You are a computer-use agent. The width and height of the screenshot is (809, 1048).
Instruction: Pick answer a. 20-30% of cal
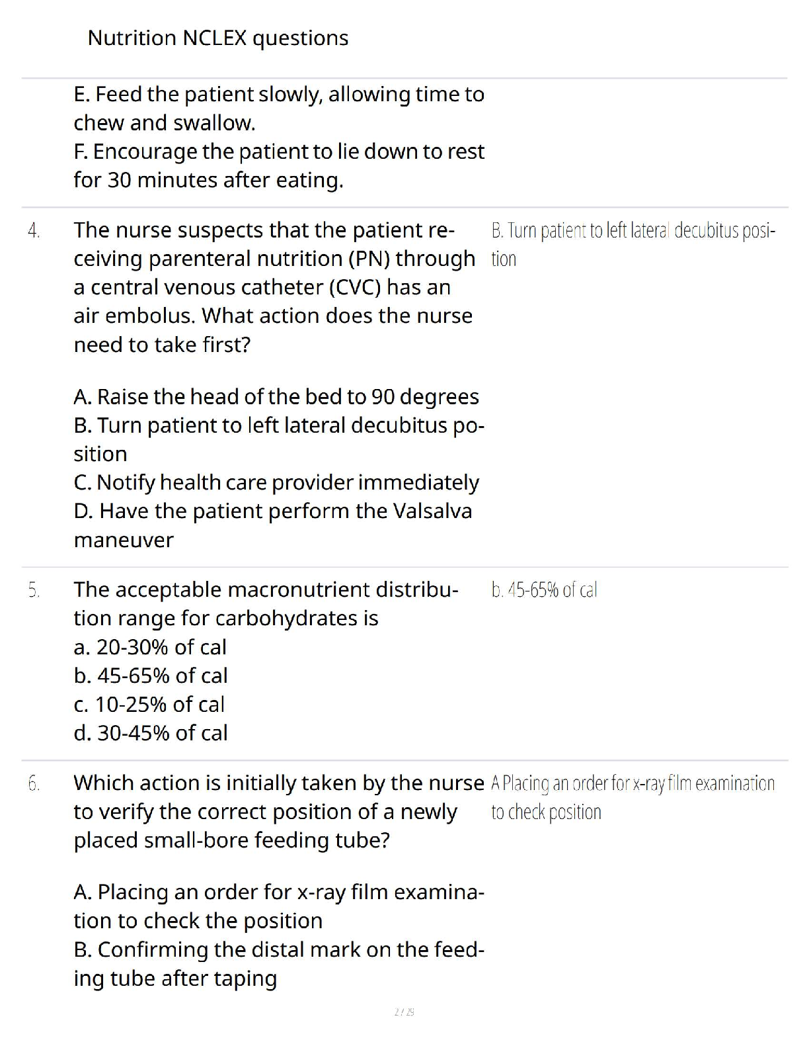pos(150,647)
